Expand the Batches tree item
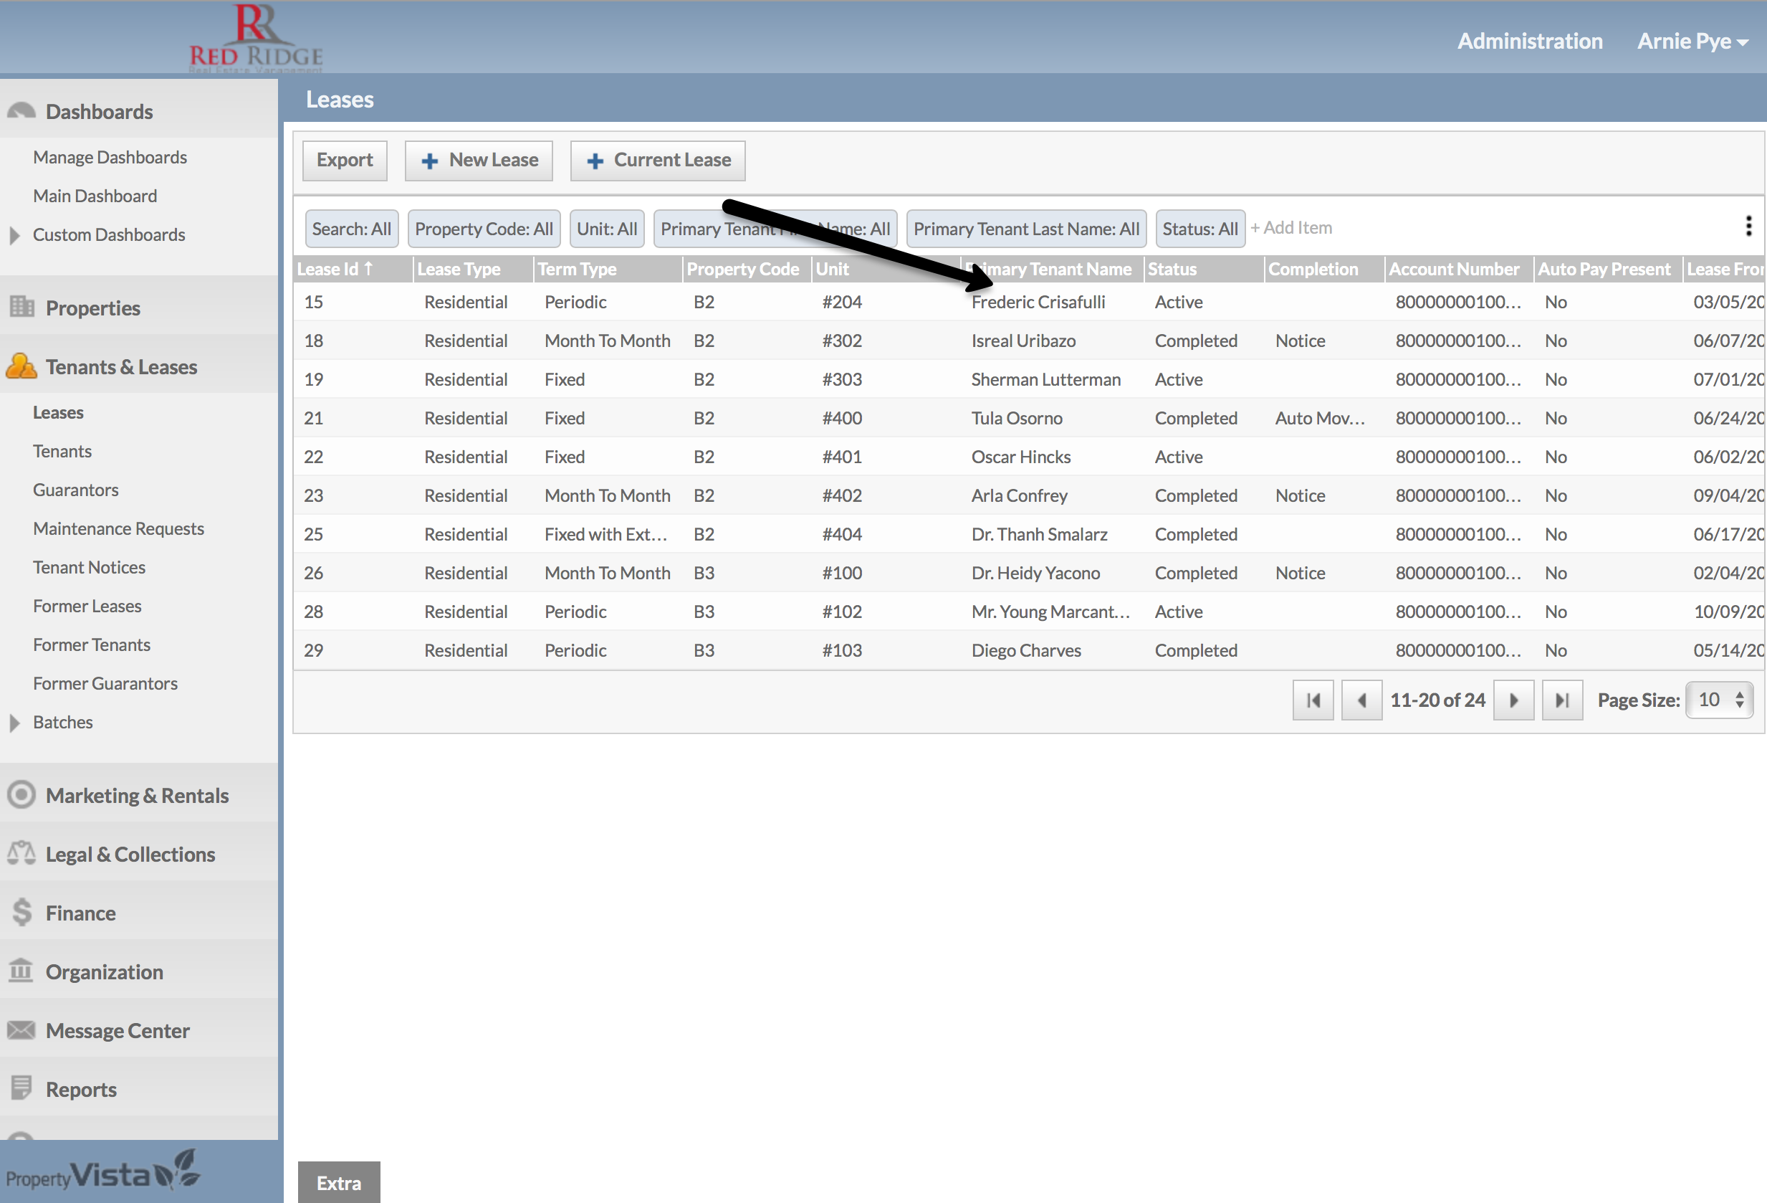The width and height of the screenshot is (1767, 1203). (14, 722)
